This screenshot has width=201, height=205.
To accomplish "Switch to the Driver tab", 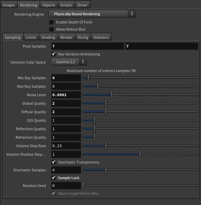I will click(x=83, y=5).
